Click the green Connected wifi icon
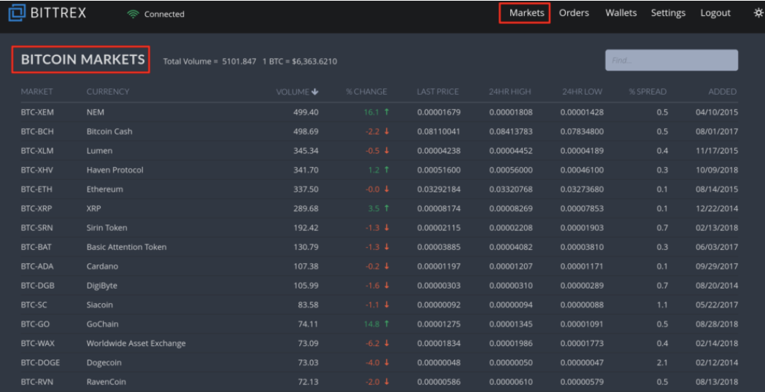Viewport: 765px width, 392px height. (x=133, y=14)
